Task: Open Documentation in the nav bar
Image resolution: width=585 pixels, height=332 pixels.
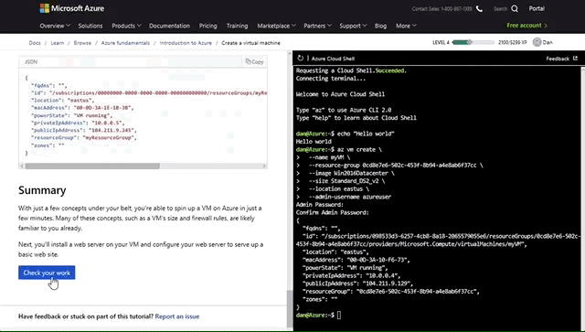Action: coord(169,26)
